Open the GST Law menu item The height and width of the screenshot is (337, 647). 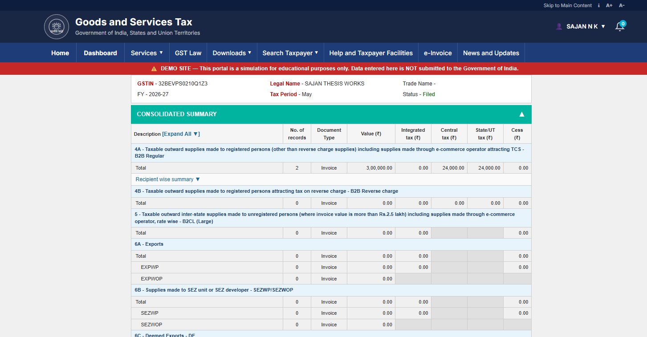tap(188, 53)
